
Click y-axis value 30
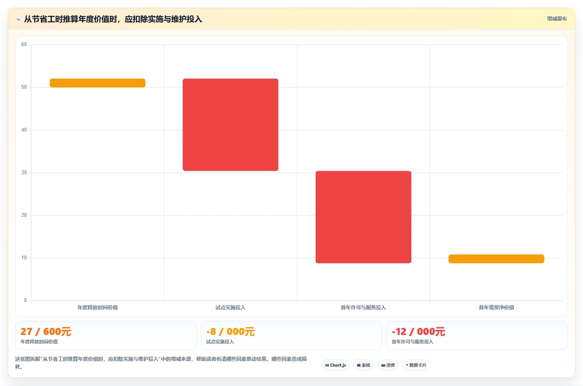pyautogui.click(x=24, y=173)
